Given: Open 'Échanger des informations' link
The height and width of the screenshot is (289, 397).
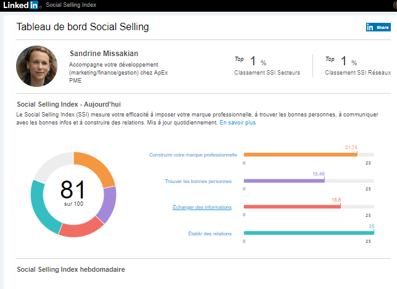Looking at the screenshot, I should coord(202,207).
